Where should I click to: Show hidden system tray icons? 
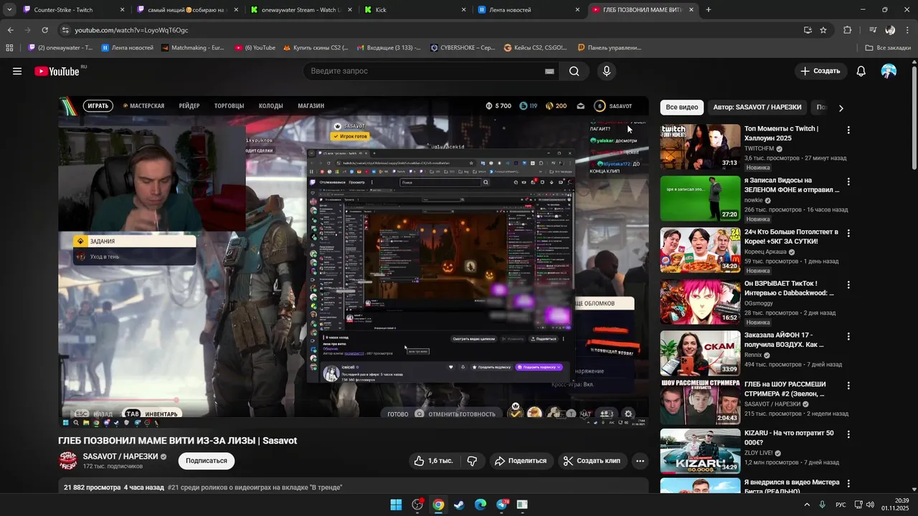807,505
